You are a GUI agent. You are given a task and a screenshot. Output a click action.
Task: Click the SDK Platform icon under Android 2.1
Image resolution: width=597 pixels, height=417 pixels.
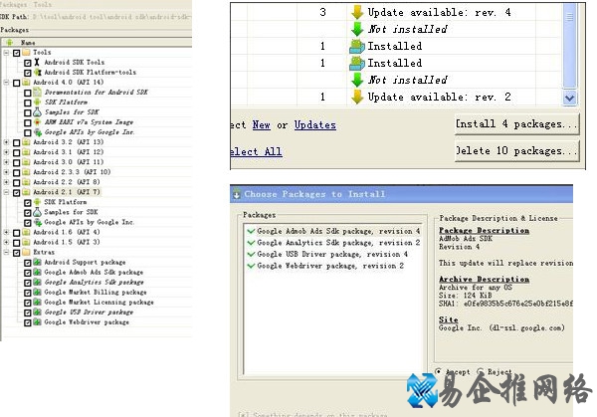37,202
